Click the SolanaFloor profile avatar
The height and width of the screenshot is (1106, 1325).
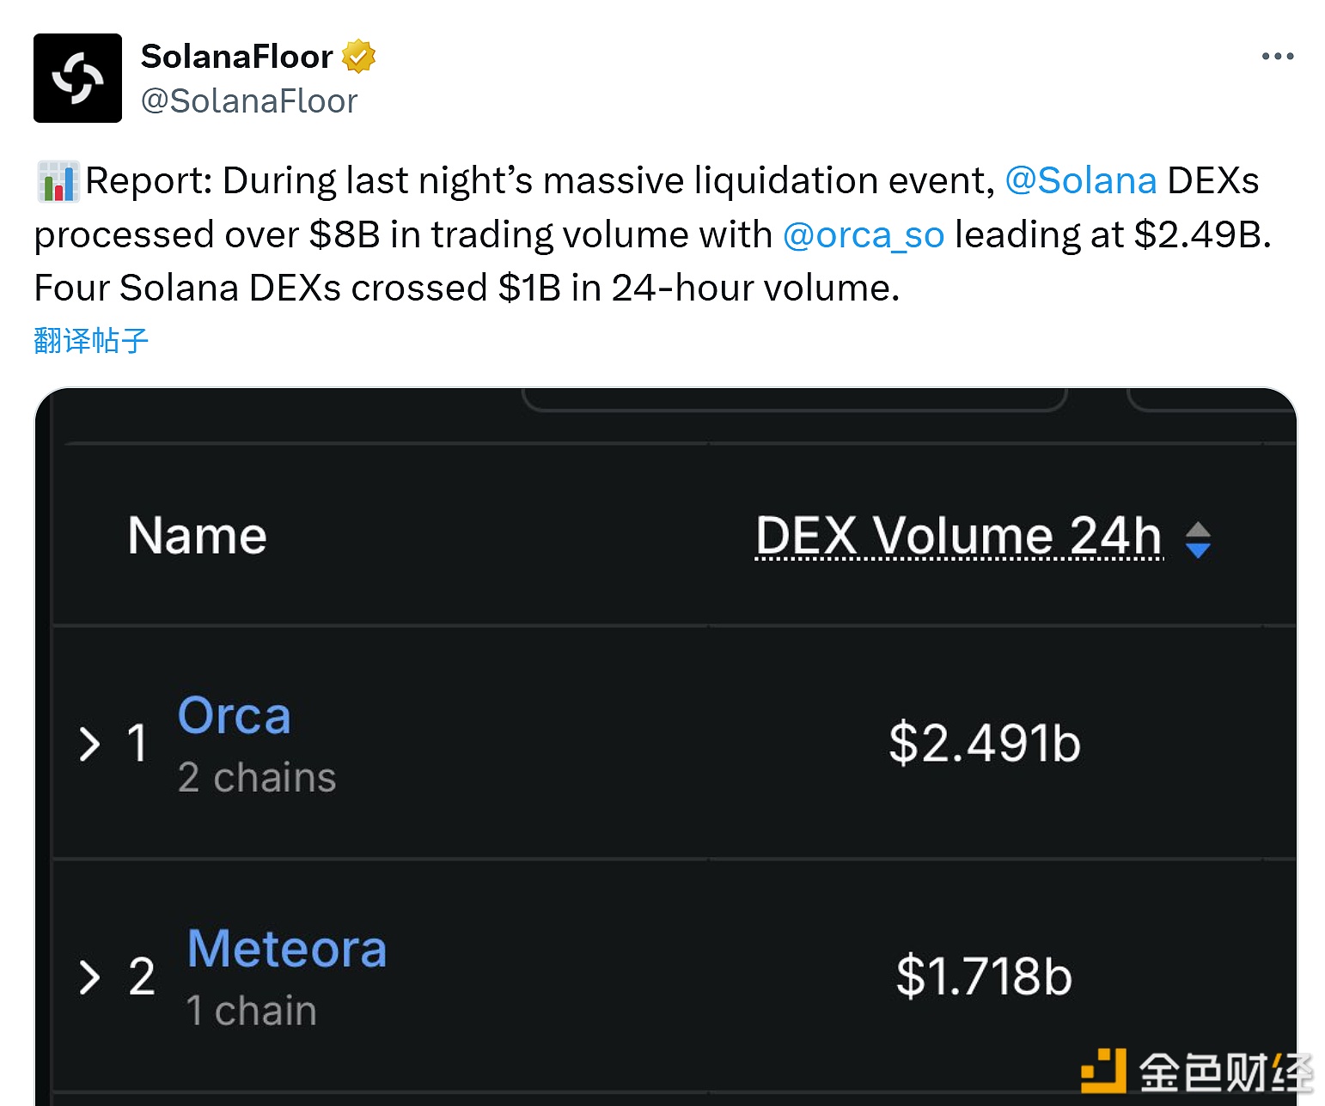click(77, 78)
